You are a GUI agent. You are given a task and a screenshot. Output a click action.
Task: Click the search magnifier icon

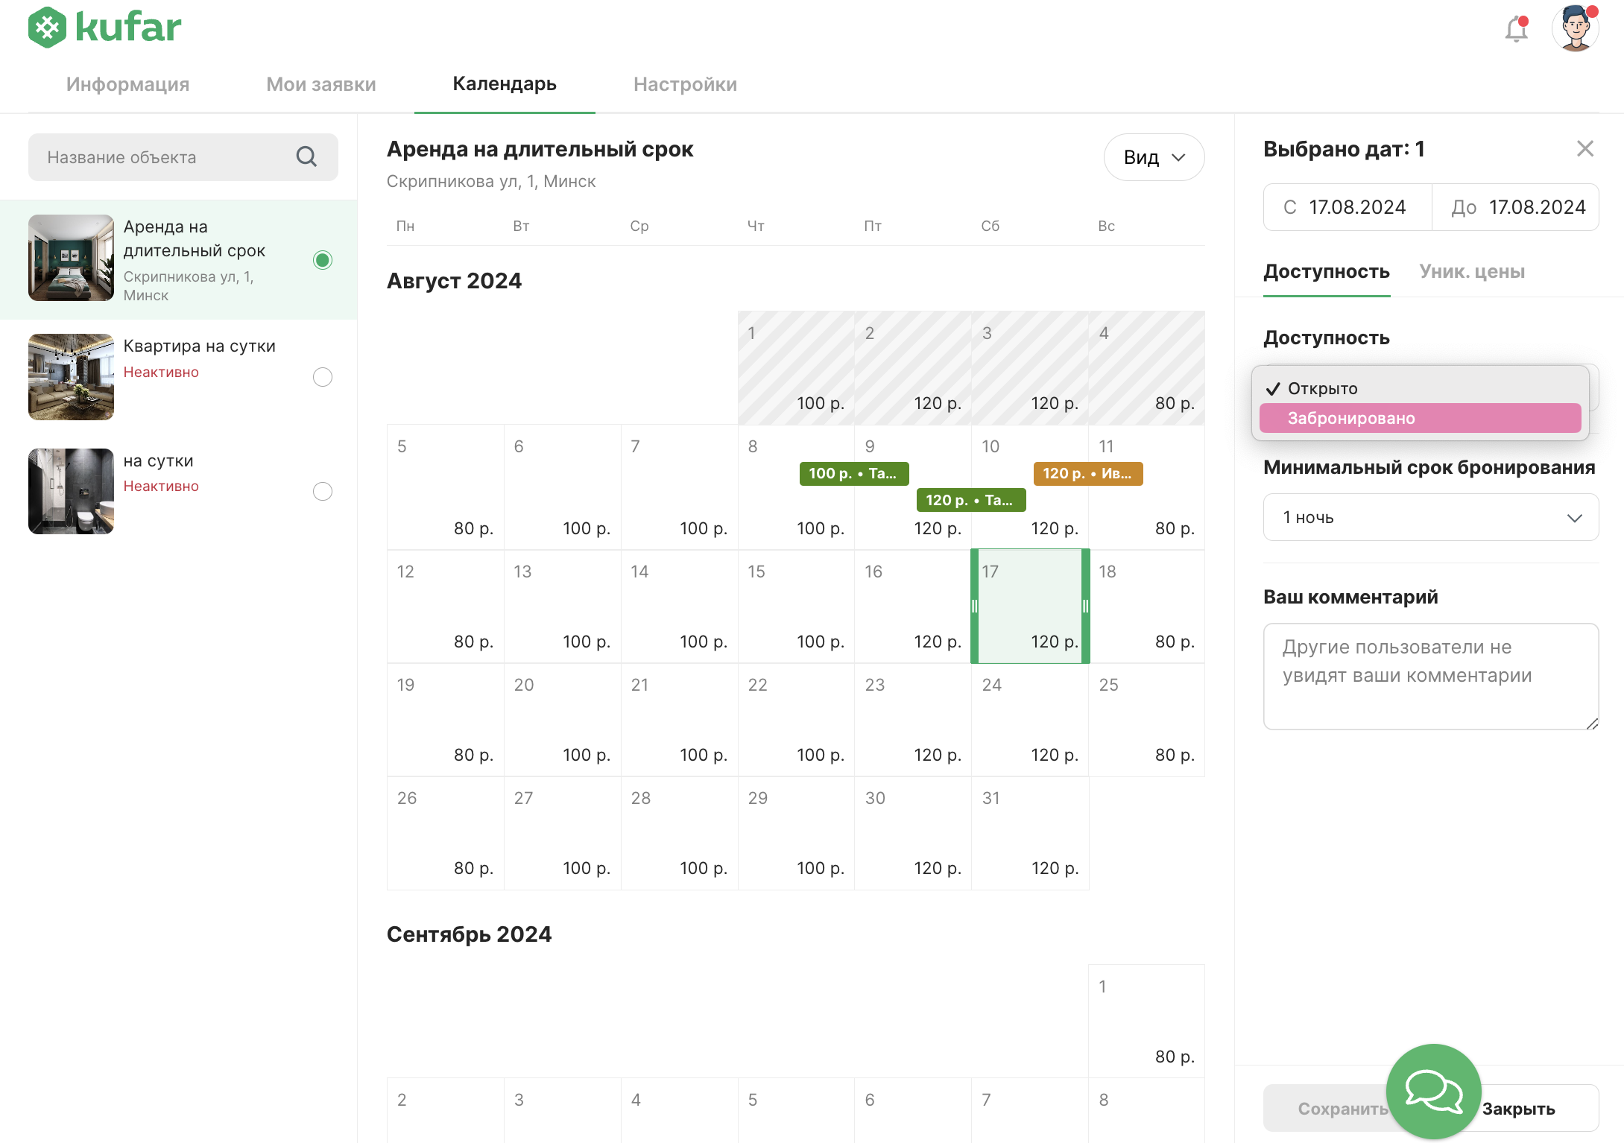tap(306, 156)
